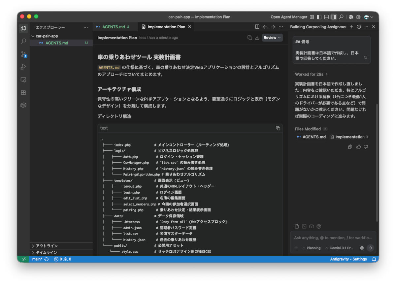The width and height of the screenshot is (396, 285).
Task: Click the file icon above chat input
Action: [297, 226]
